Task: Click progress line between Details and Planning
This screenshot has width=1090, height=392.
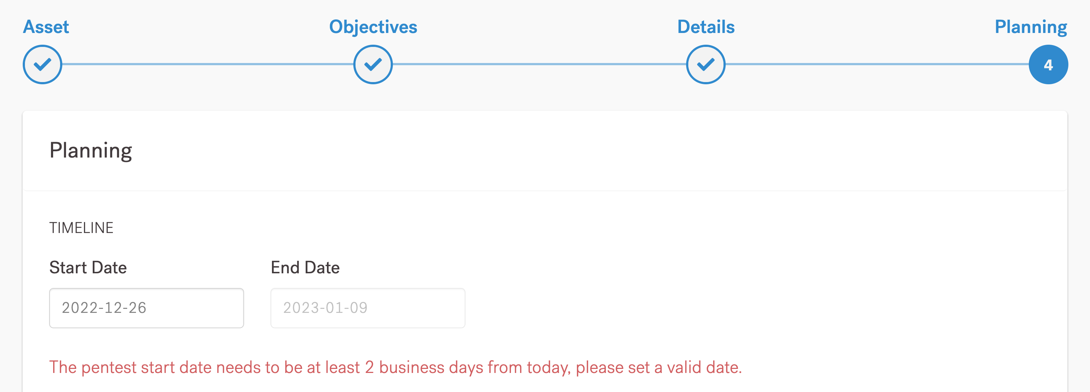Action: (877, 64)
